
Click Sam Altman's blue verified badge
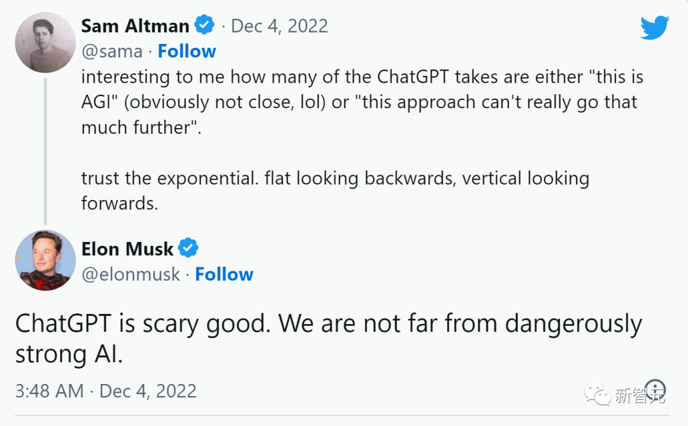(204, 25)
